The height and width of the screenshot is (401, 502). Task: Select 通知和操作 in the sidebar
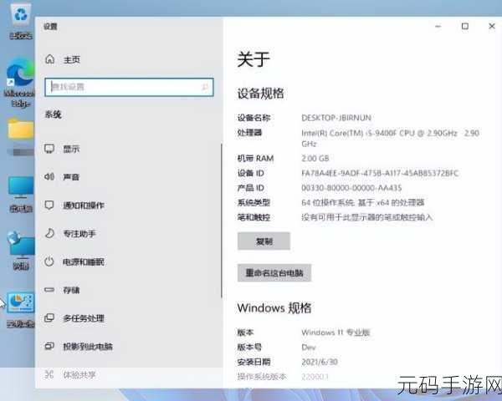[x=84, y=206]
